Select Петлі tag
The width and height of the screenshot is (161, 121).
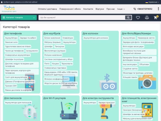[x=47, y=64]
